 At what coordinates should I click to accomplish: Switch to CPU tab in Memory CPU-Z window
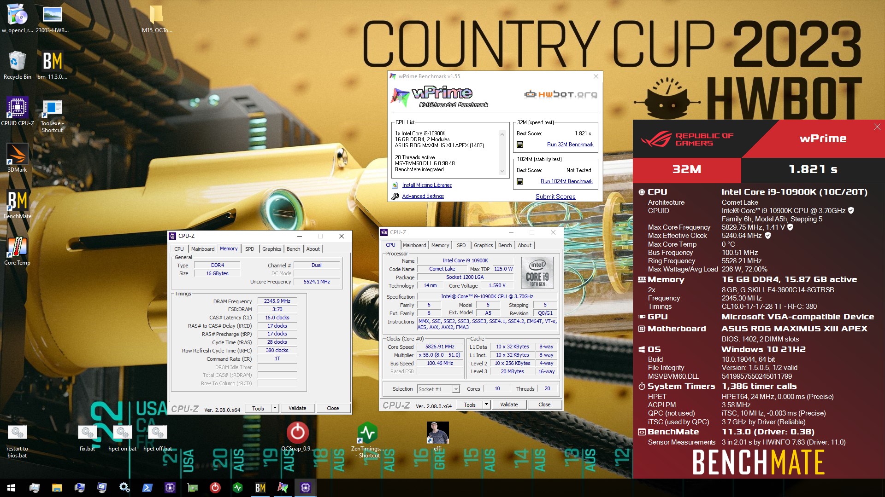pyautogui.click(x=179, y=249)
